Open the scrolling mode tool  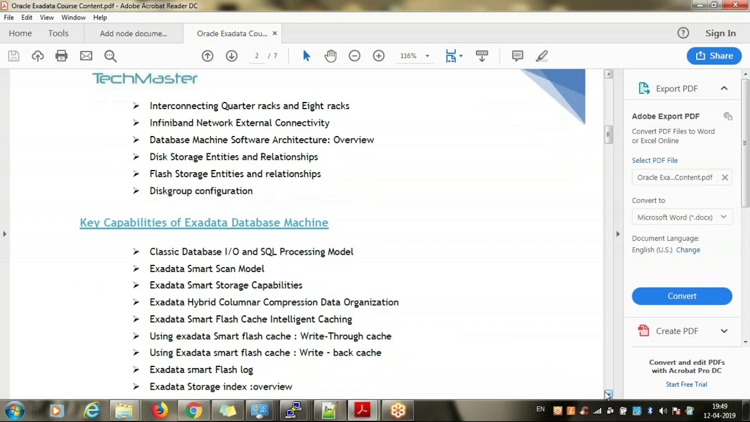[482, 56]
